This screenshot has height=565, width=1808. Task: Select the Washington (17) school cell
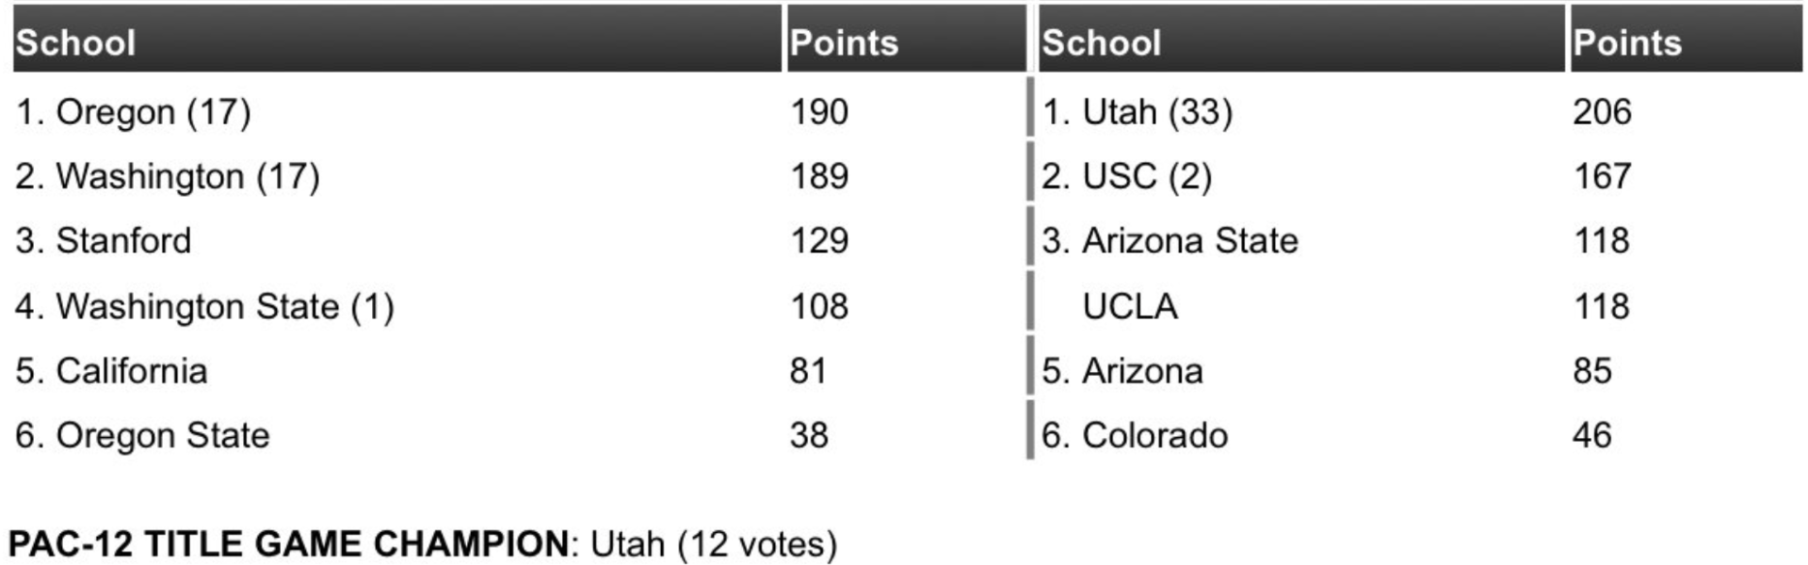[168, 176]
